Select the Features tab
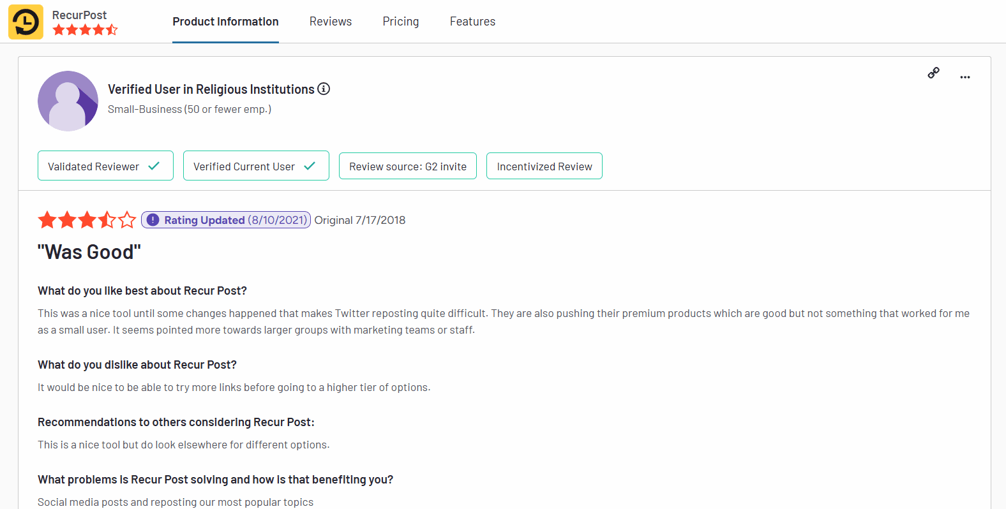Screen dimensions: 1006x509 tap(472, 22)
